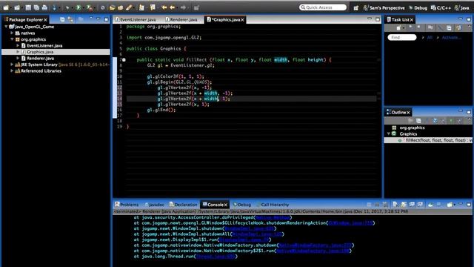Click the New Task dropdown arrow in Task List
474x267 pixels.
click(x=403, y=28)
